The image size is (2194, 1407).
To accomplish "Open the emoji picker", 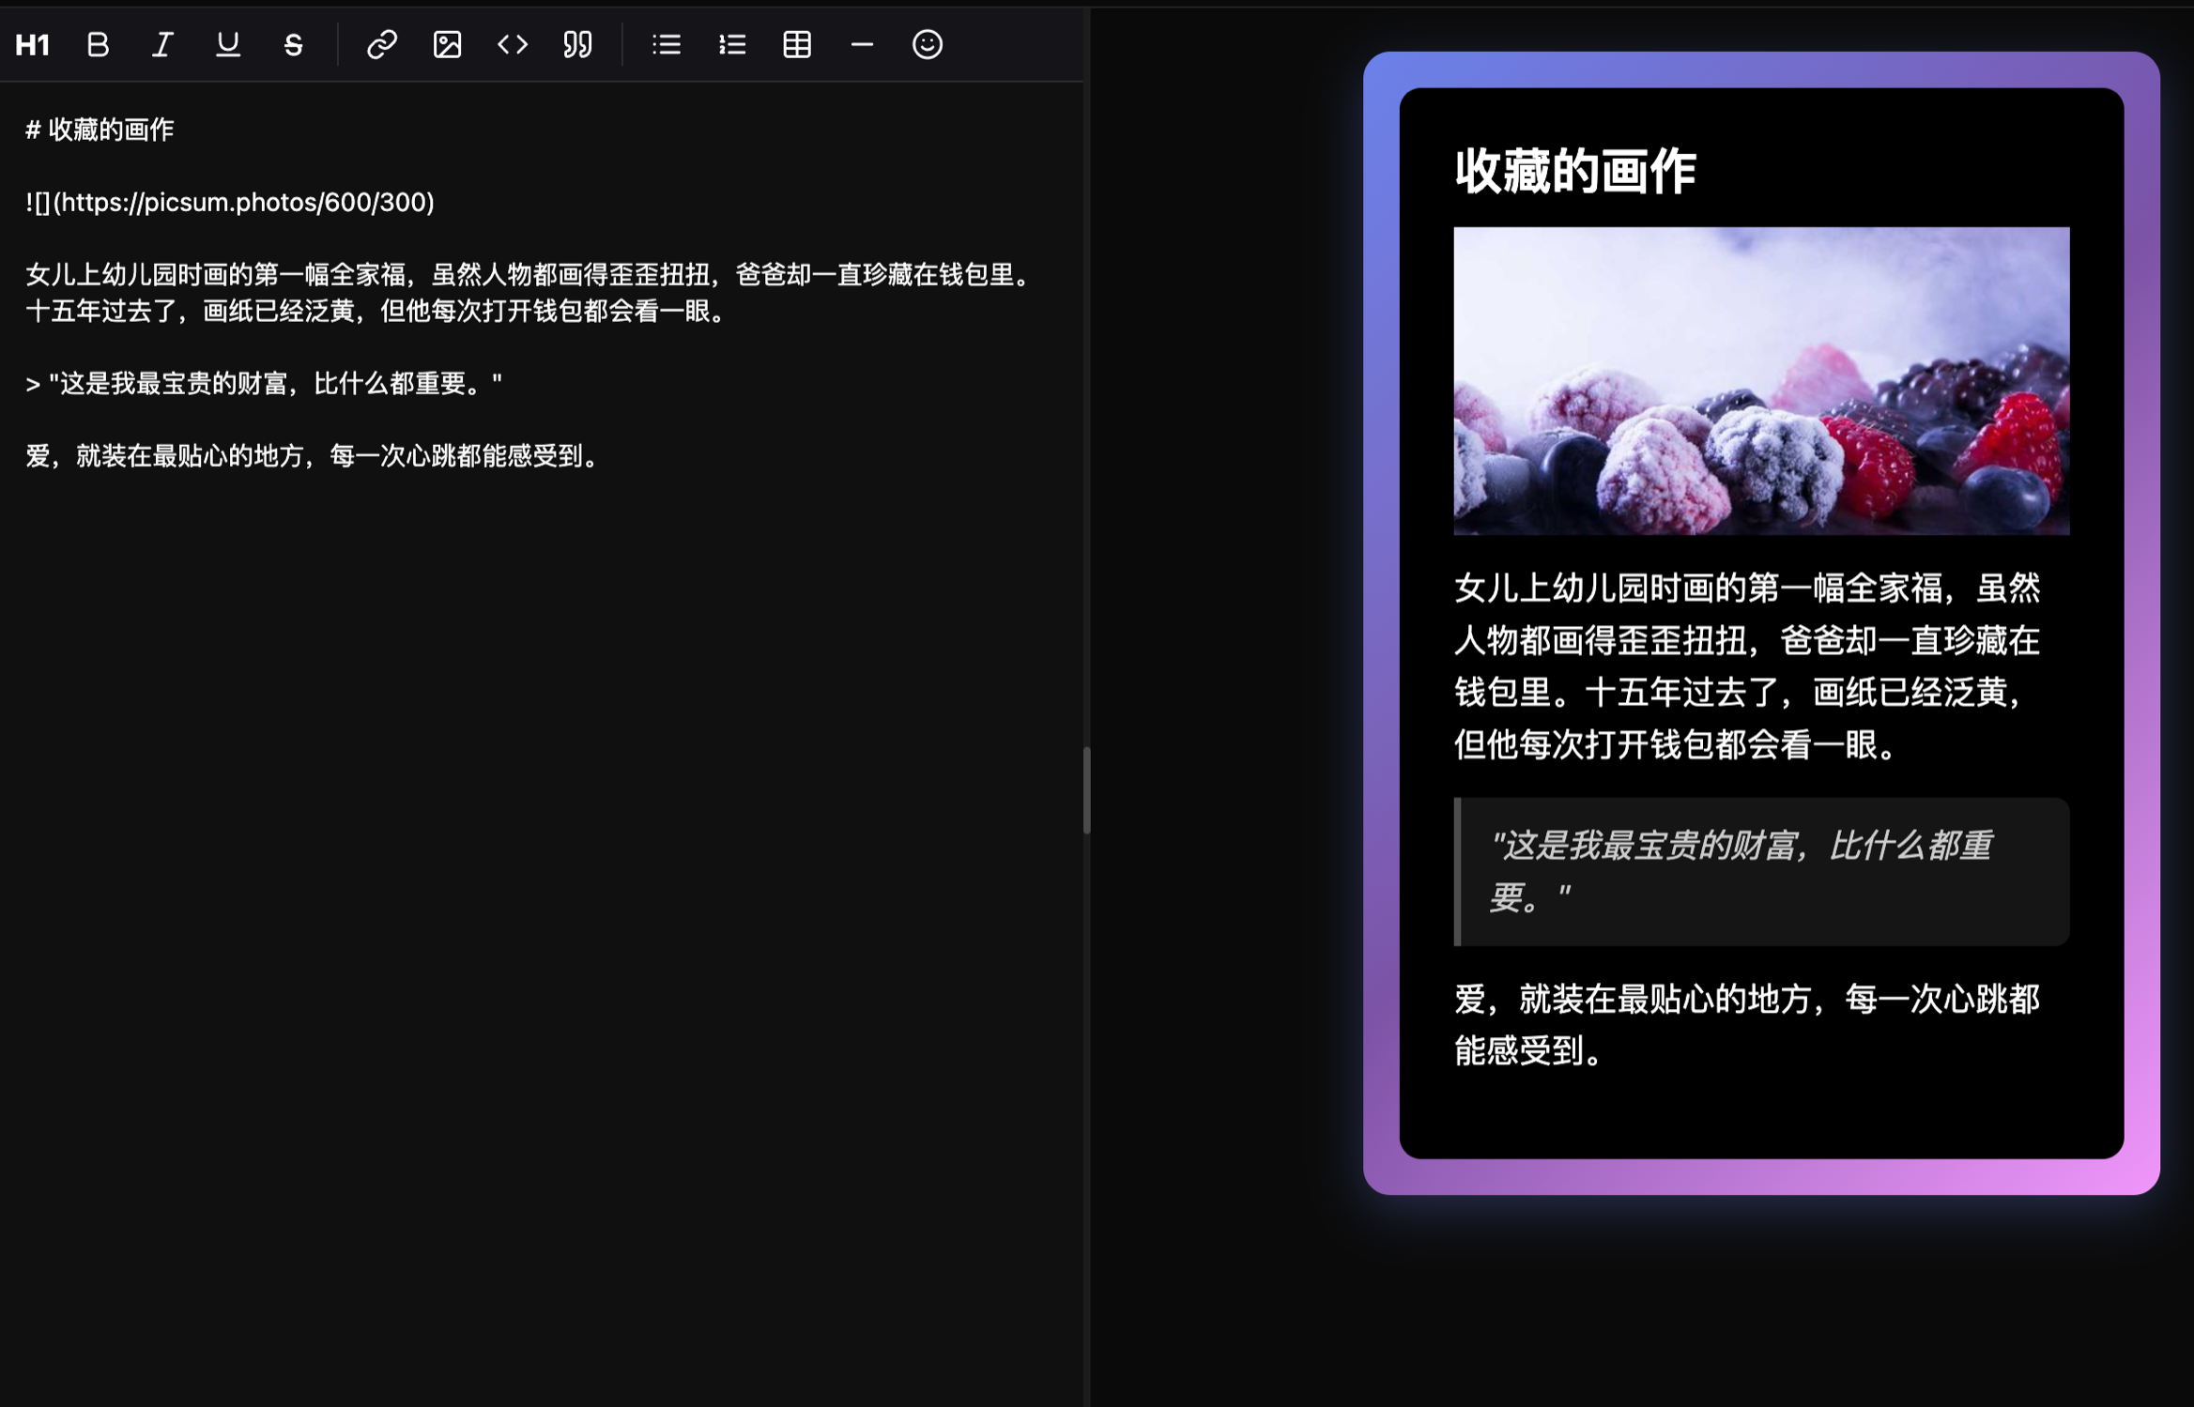I will tap(927, 44).
